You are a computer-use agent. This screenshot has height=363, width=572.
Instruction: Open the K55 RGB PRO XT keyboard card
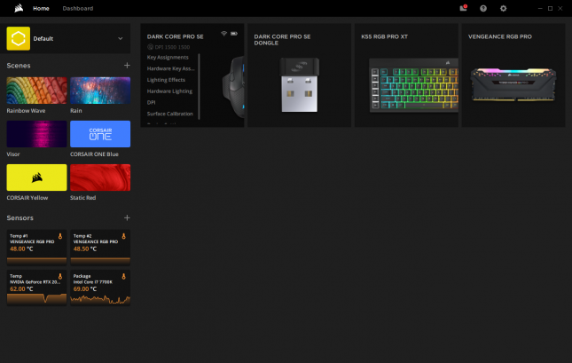pos(406,75)
